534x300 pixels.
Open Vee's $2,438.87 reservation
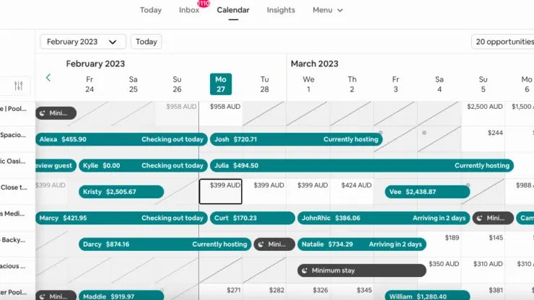click(427, 192)
